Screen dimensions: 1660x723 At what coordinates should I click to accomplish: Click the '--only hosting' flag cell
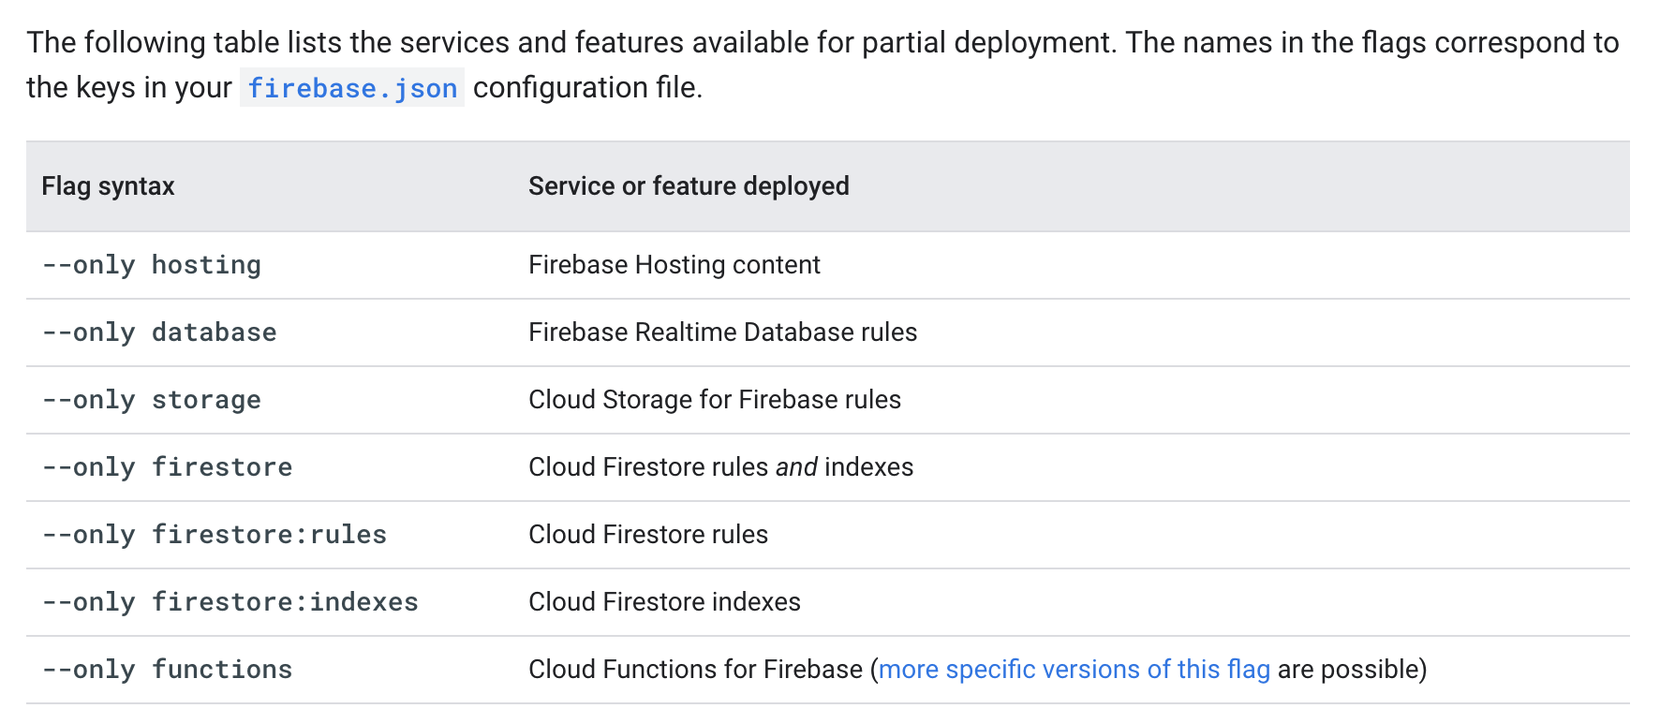coord(152,265)
